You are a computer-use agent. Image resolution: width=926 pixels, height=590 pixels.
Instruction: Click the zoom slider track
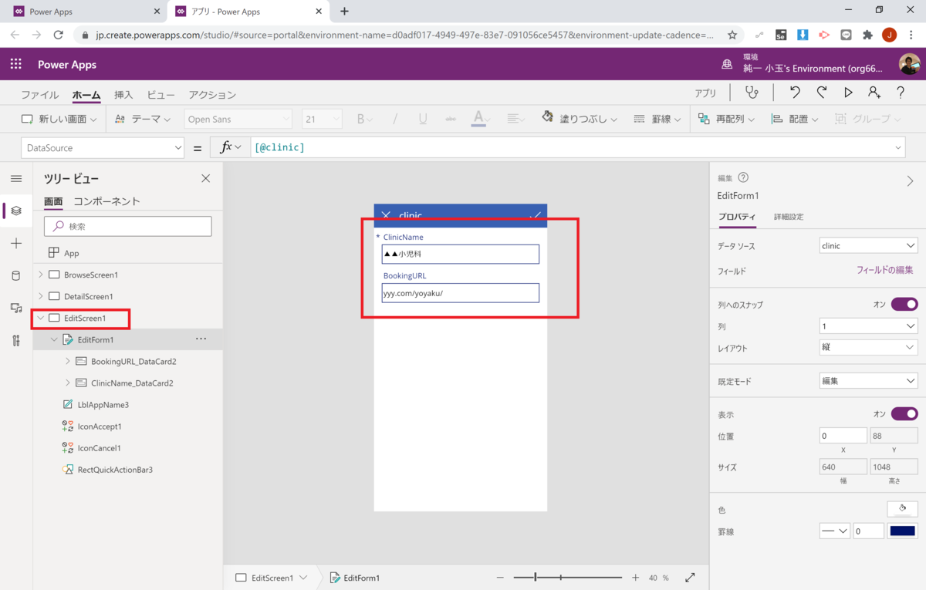click(567, 577)
